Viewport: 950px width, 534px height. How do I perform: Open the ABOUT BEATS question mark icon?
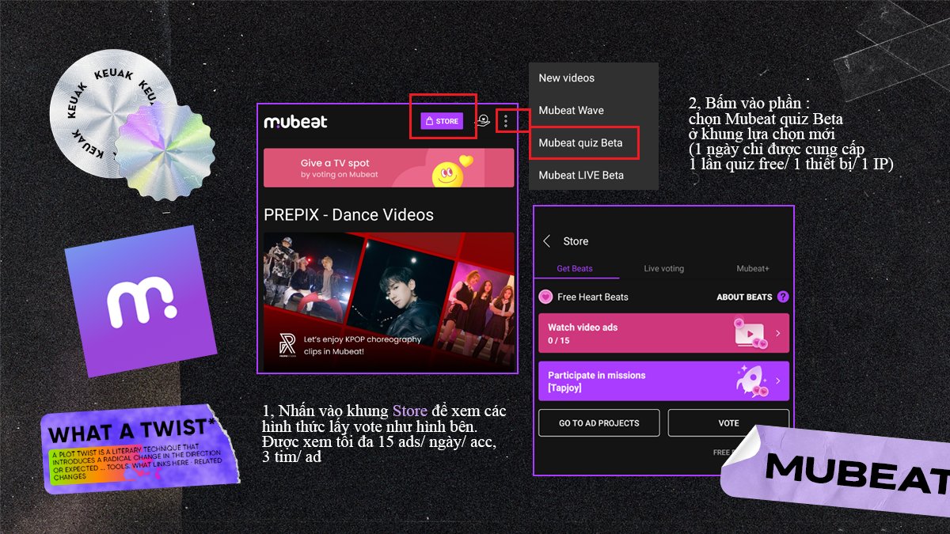pos(783,297)
